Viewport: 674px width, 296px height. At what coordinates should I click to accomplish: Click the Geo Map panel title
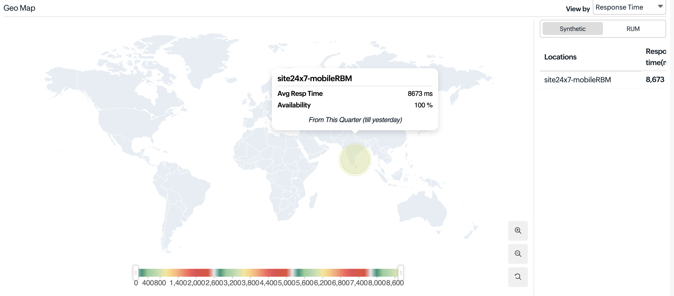(19, 8)
